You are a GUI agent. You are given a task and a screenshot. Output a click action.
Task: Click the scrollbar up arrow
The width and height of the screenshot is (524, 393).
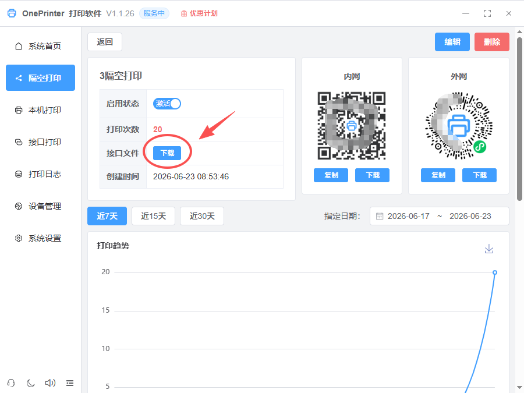point(519,32)
